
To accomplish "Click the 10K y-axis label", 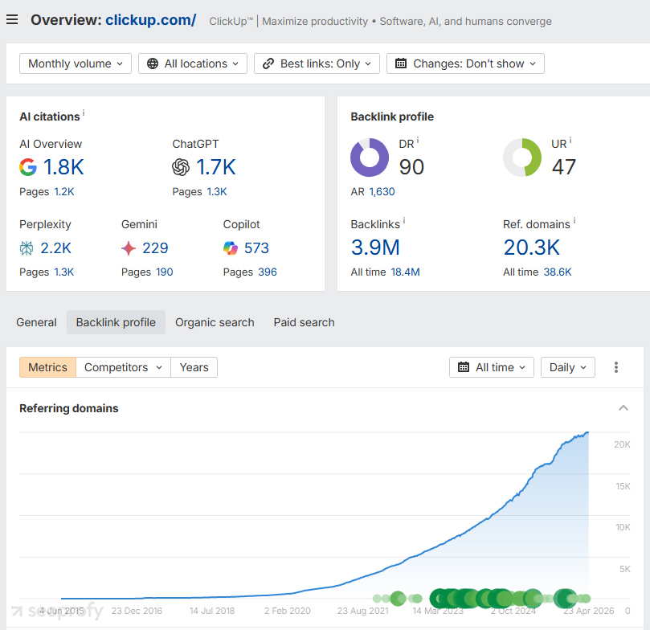I will tap(623, 527).
